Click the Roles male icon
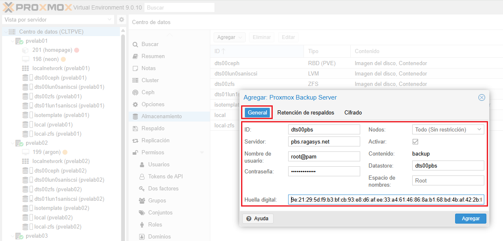Screen dimensions: 503x241 [142, 225]
